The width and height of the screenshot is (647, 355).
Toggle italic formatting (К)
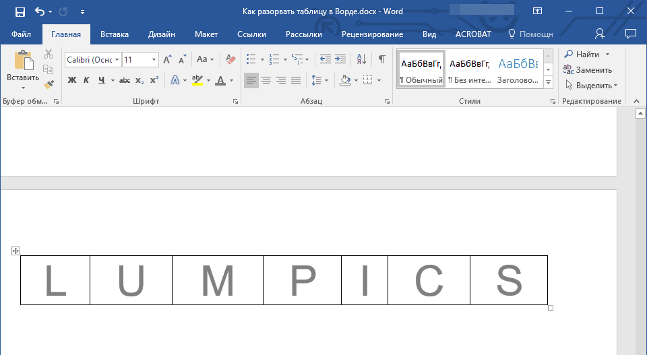coord(86,80)
